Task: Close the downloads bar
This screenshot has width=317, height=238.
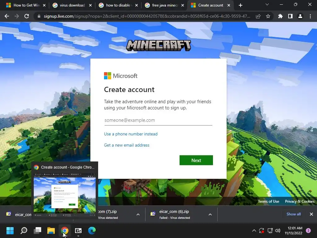Action: [311, 214]
